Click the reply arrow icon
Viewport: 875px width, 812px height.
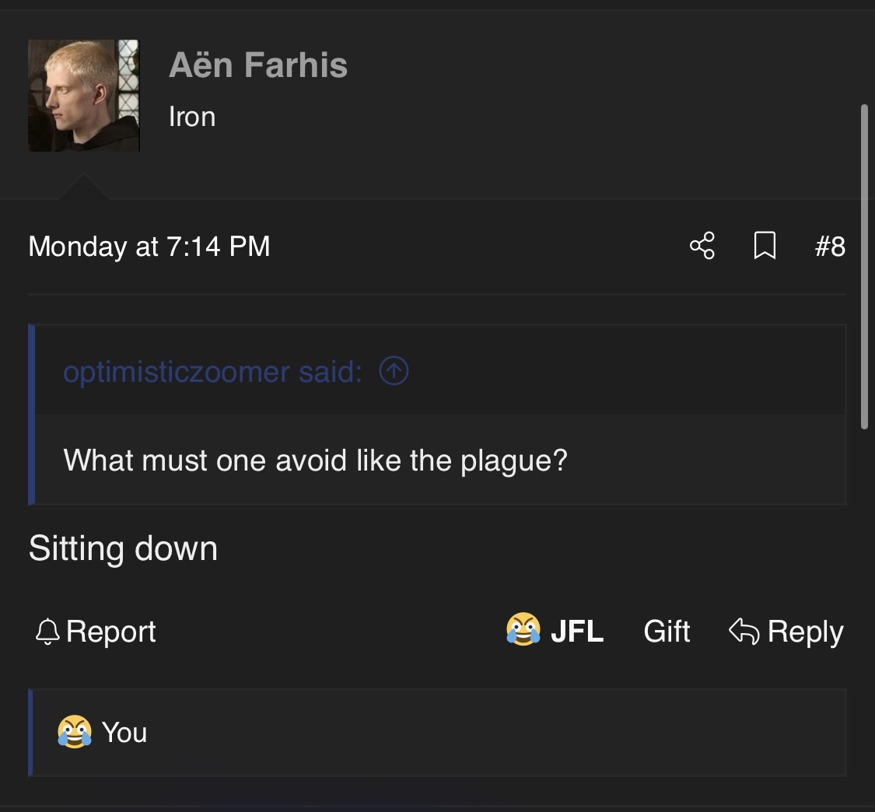[x=744, y=631]
